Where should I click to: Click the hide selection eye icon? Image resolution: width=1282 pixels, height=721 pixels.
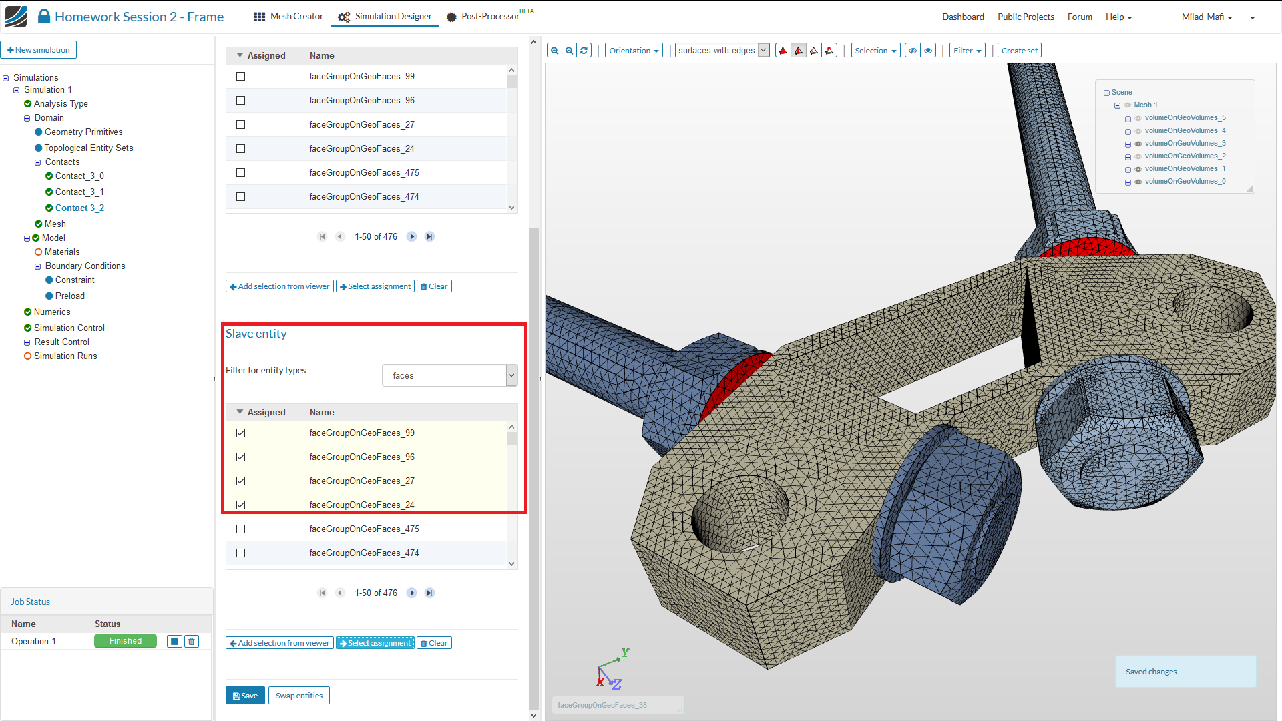(x=912, y=51)
